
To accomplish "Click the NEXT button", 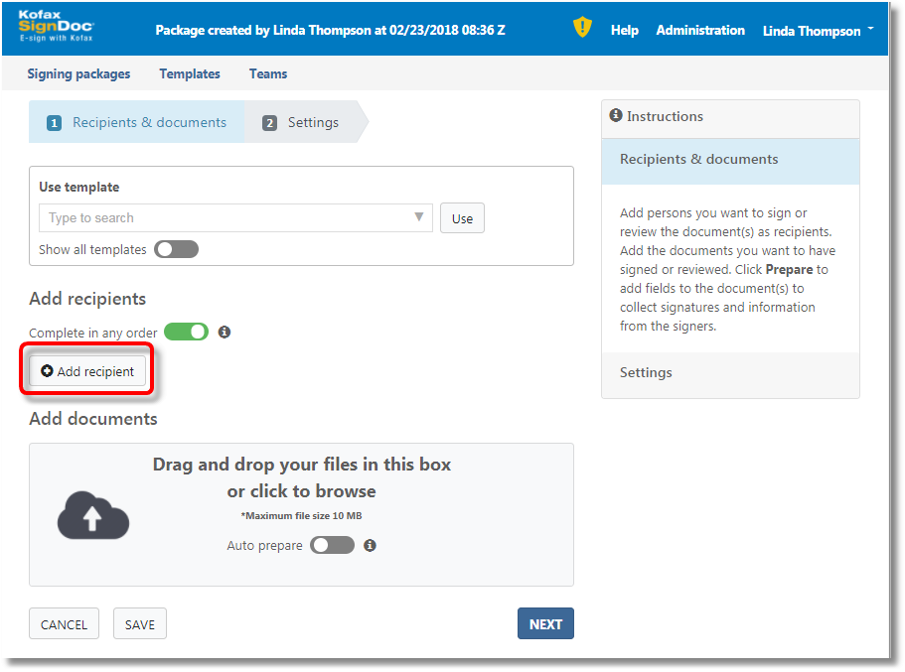I will [x=545, y=623].
